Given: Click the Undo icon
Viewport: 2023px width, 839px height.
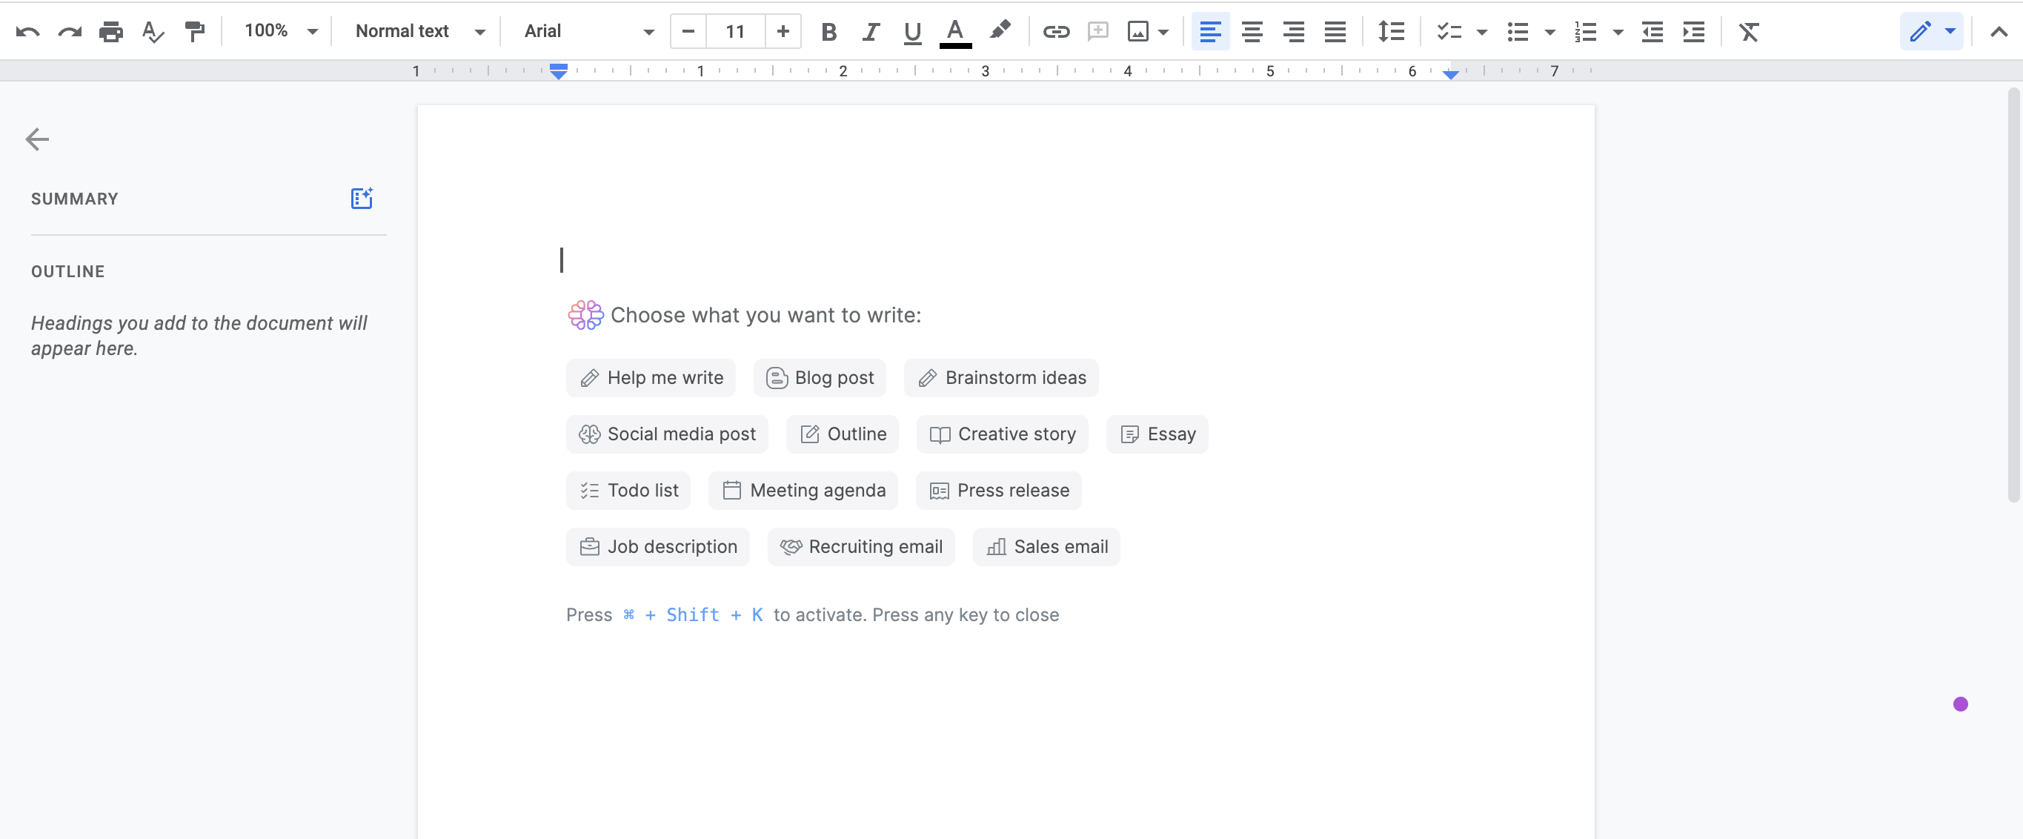Looking at the screenshot, I should coord(29,31).
